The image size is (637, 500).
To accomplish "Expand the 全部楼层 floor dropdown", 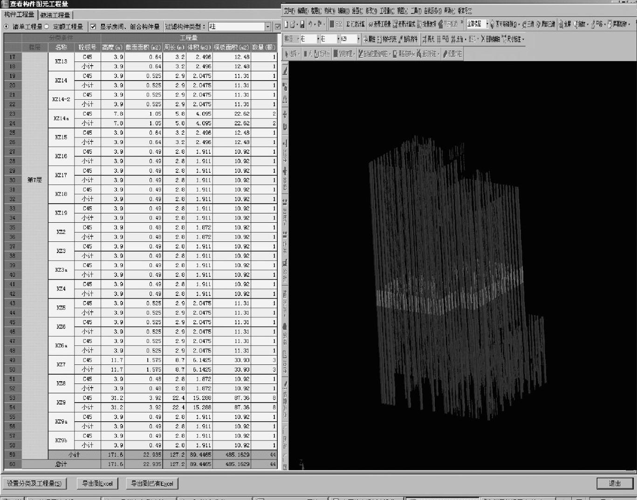I will [487, 24].
